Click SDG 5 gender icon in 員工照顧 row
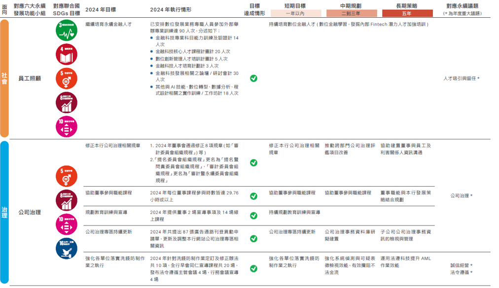 (67, 78)
